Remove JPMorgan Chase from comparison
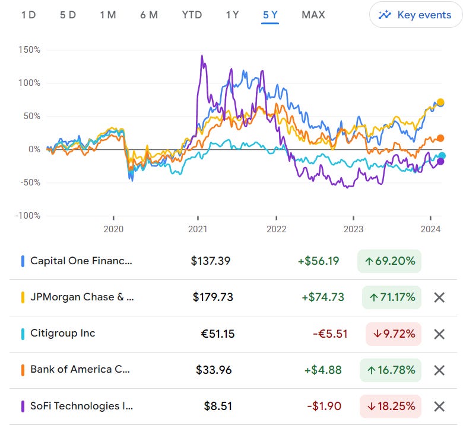This screenshot has width=463, height=426. click(x=439, y=297)
